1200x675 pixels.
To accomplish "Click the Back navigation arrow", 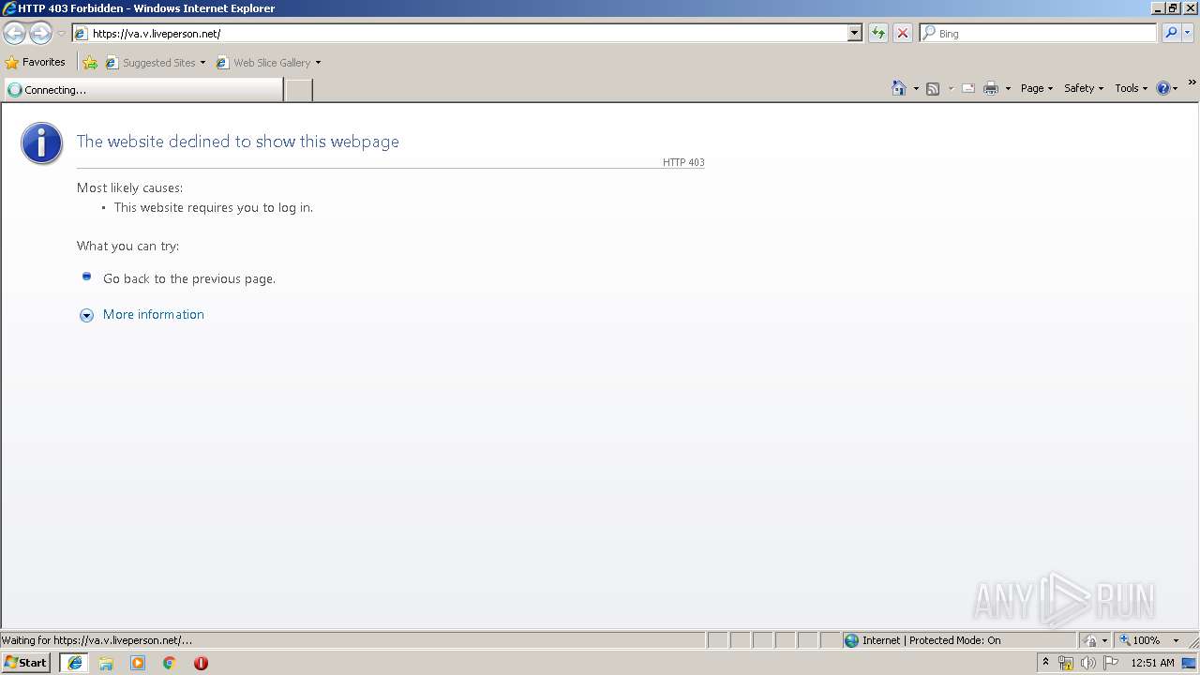I will [15, 33].
